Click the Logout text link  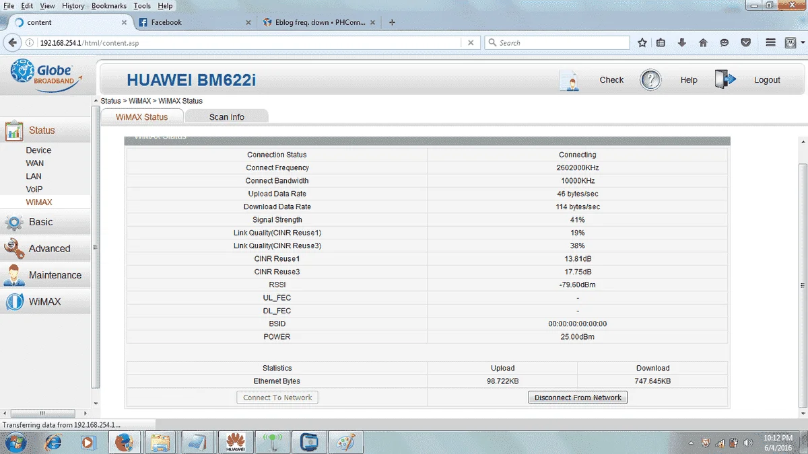[767, 80]
